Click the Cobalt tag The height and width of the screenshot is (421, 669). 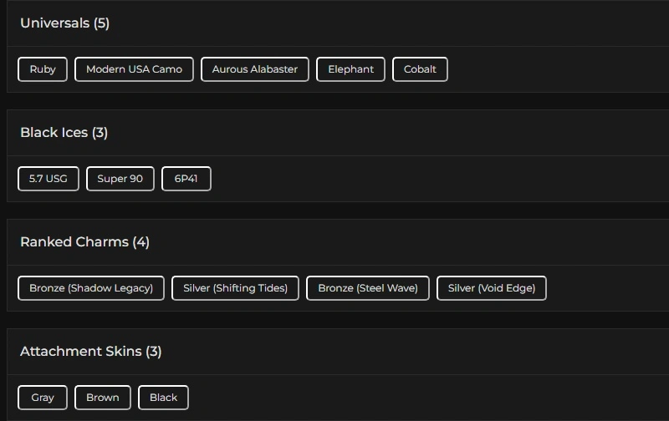[420, 69]
